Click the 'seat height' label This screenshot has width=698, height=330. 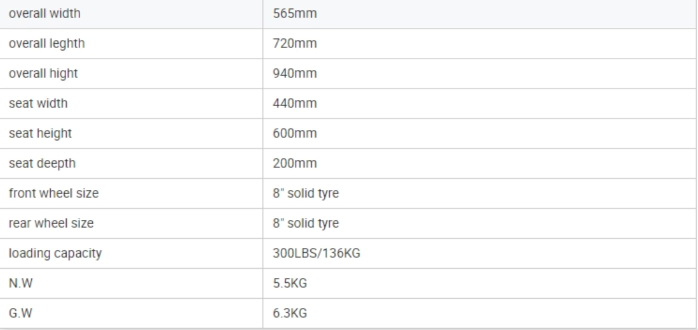[x=40, y=133]
